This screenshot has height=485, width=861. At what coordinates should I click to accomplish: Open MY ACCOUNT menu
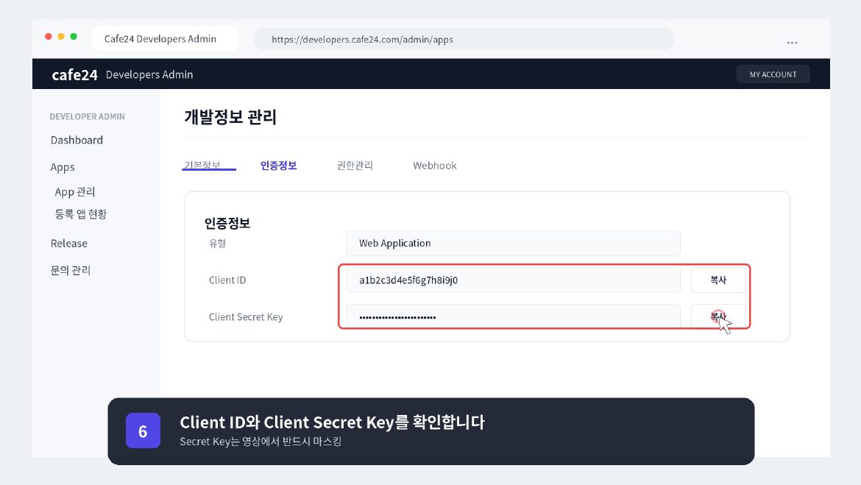[x=773, y=74]
